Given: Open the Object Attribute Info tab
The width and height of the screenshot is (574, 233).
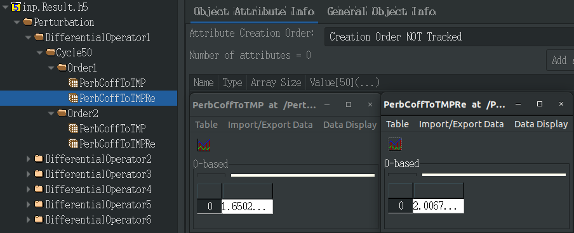Looking at the screenshot, I should click(x=254, y=11).
